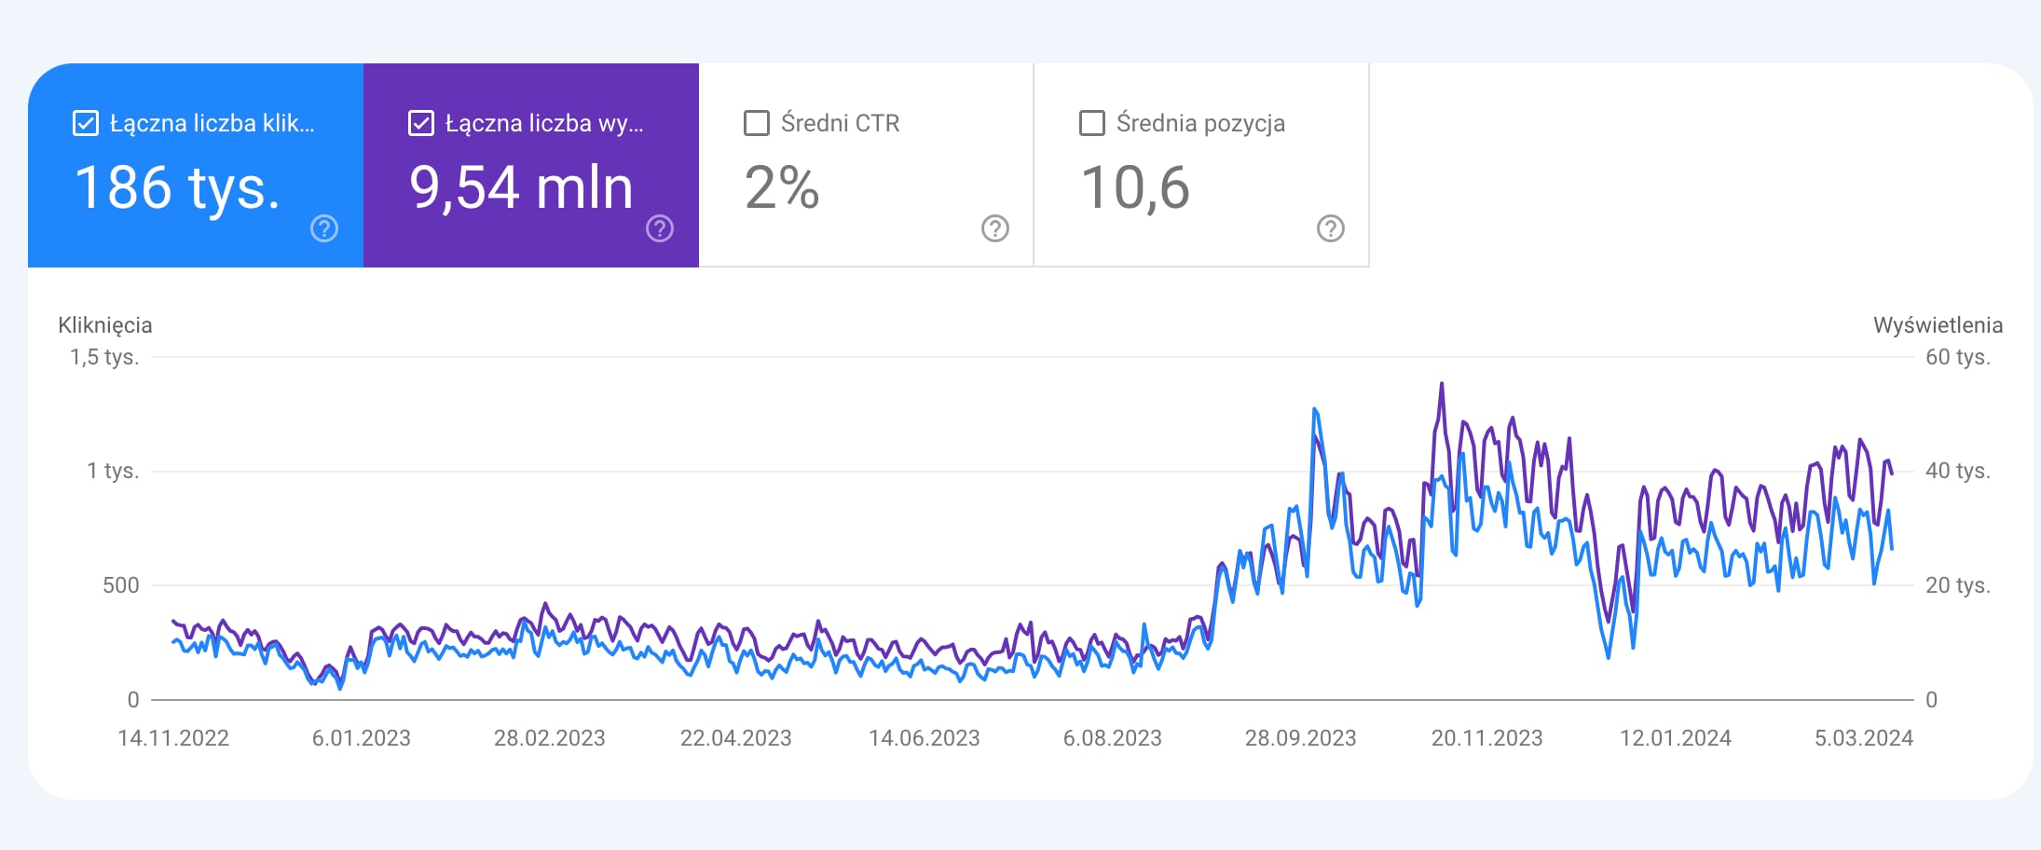Click the 9,54 mln impressions value

coord(521,187)
